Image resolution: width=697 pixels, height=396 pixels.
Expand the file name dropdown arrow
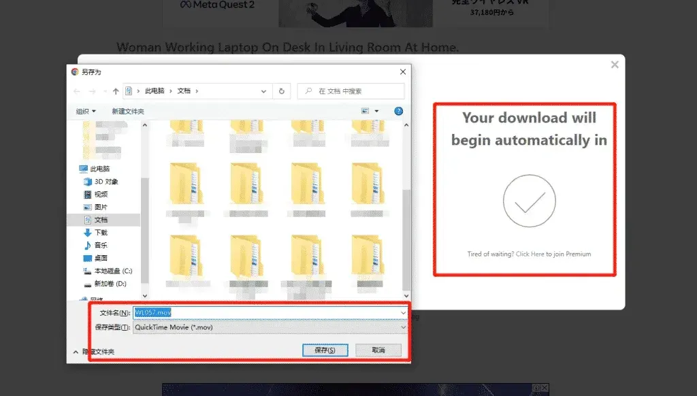click(x=403, y=313)
